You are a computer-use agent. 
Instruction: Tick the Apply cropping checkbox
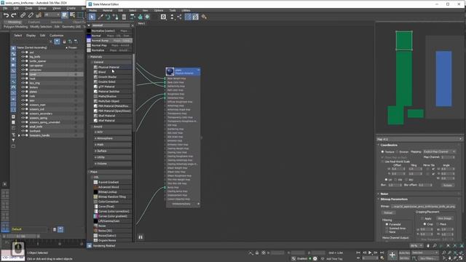422,218
